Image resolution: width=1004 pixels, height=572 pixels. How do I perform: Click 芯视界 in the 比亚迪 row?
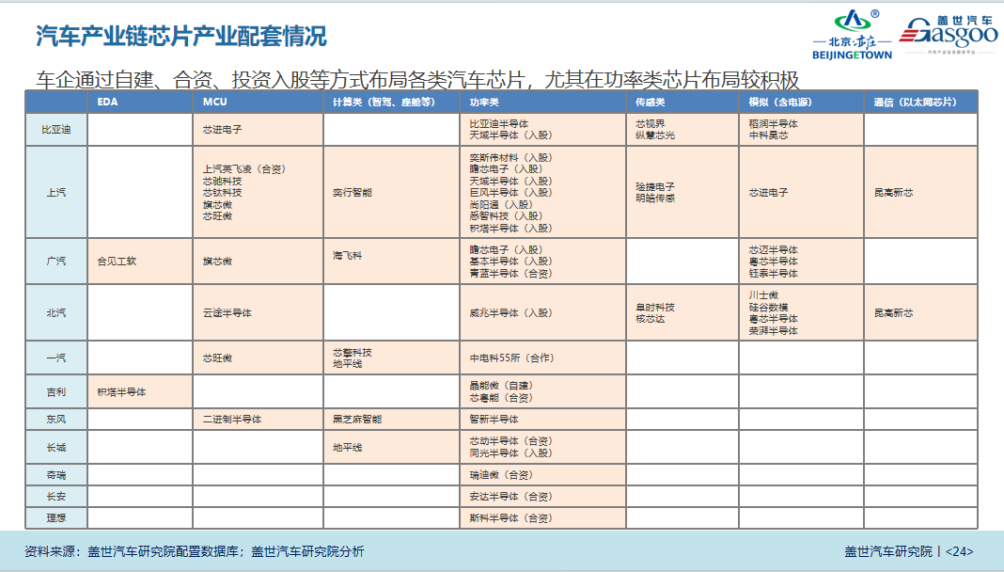(x=650, y=123)
